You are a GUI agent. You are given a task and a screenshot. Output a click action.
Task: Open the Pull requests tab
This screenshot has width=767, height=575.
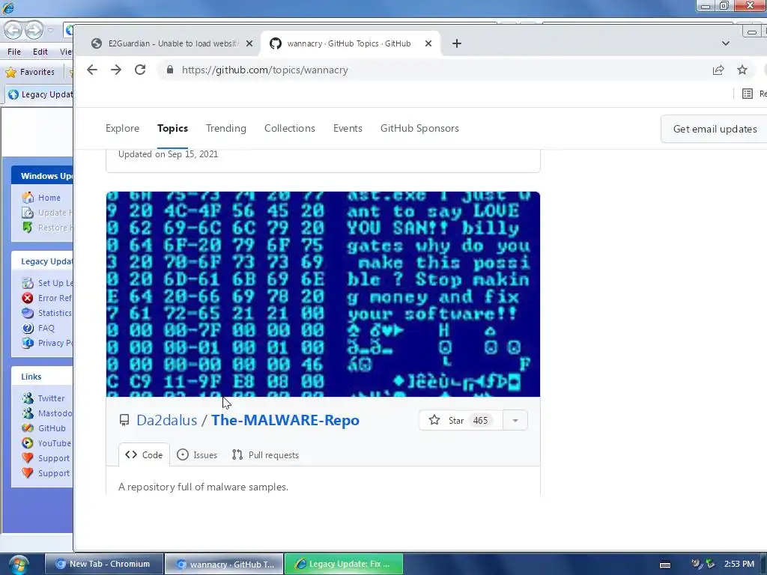pos(265,454)
